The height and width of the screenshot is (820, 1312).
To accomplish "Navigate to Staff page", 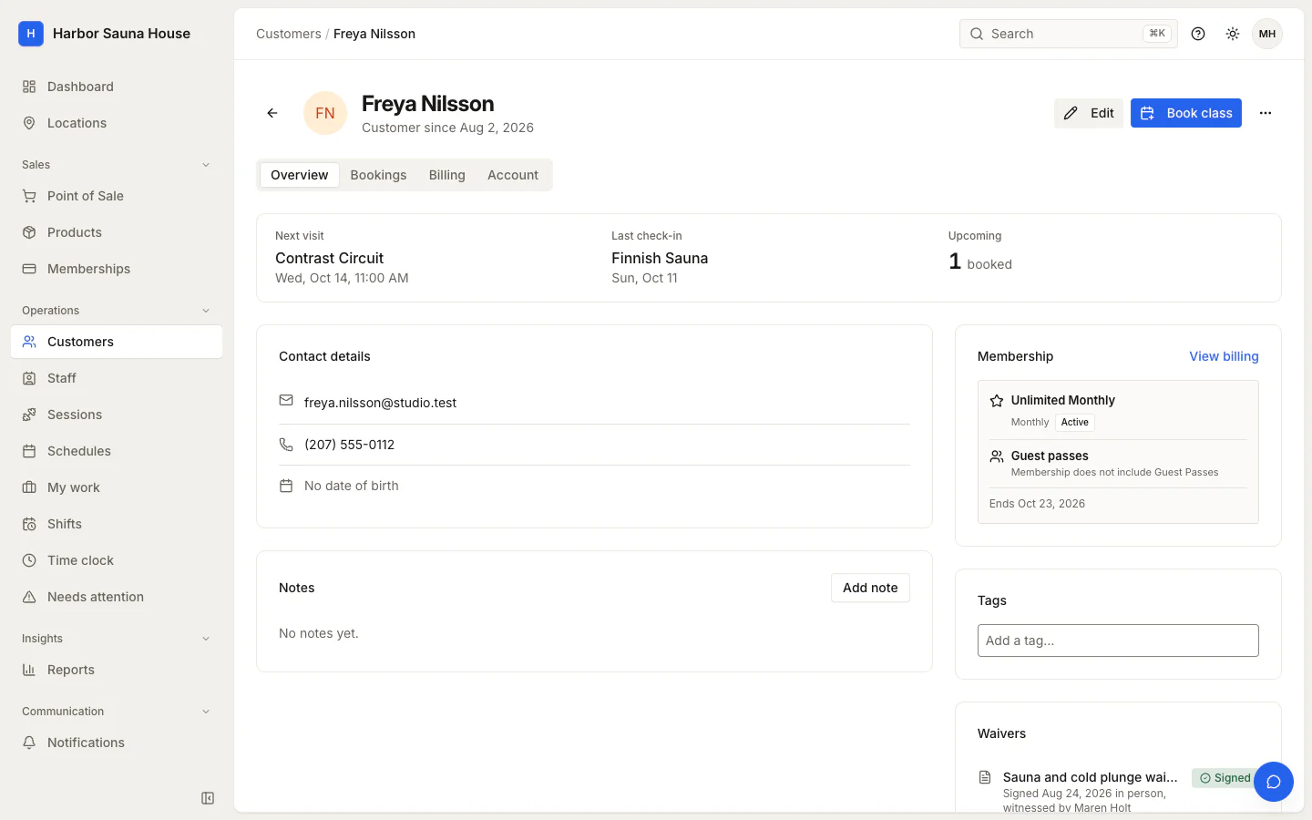I will click(117, 378).
